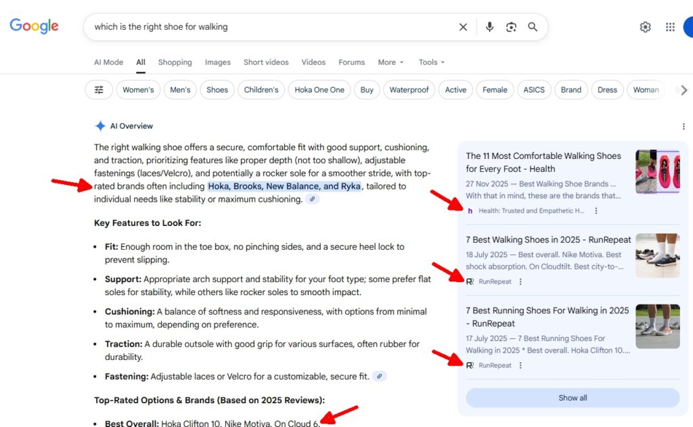Clear the search box with X icon

(x=463, y=27)
